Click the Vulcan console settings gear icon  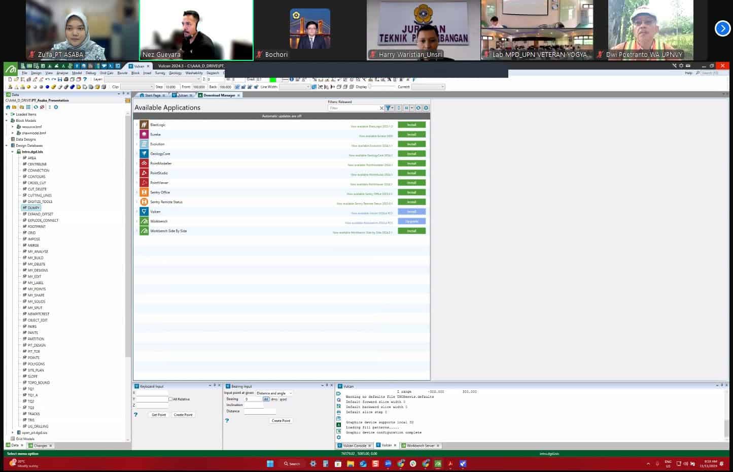point(339,437)
